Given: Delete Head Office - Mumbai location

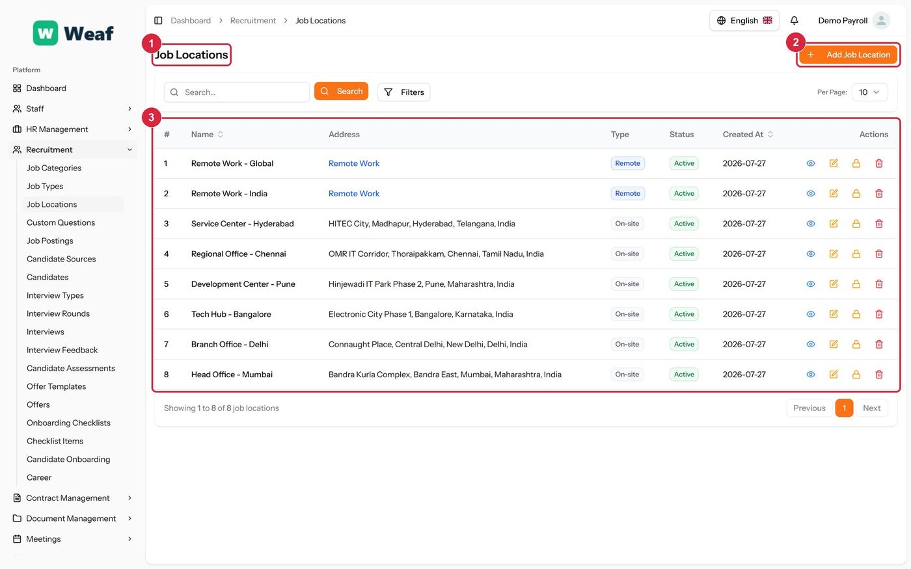Looking at the screenshot, I should [x=879, y=375].
